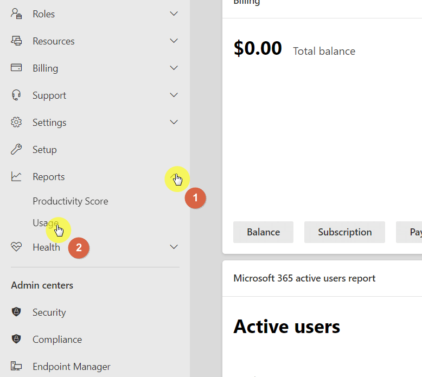
Task: Click the Resources printer icon
Action: [x=16, y=41]
